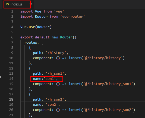
Task: Click line number 6 in the gutter
Action: pyautogui.click(x=12, y=37)
